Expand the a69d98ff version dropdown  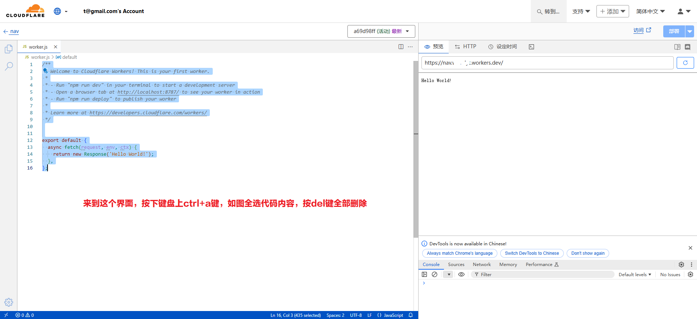coord(381,31)
